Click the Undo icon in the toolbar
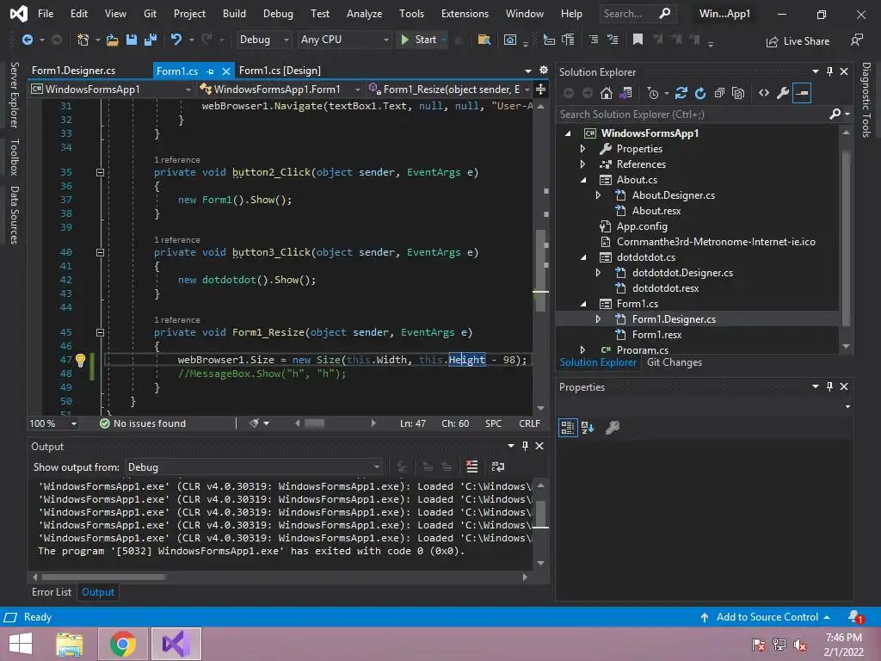881x661 pixels. tap(176, 40)
